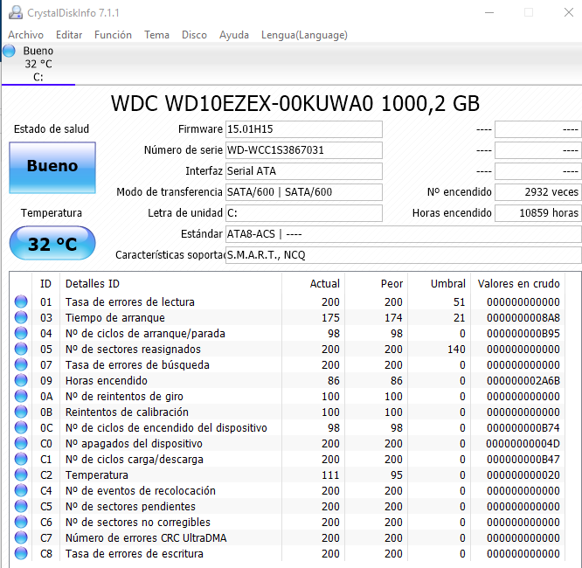Select 'Nº de ciclos de encendido del dispositivo' text
This screenshot has height=568, width=582.
(166, 427)
